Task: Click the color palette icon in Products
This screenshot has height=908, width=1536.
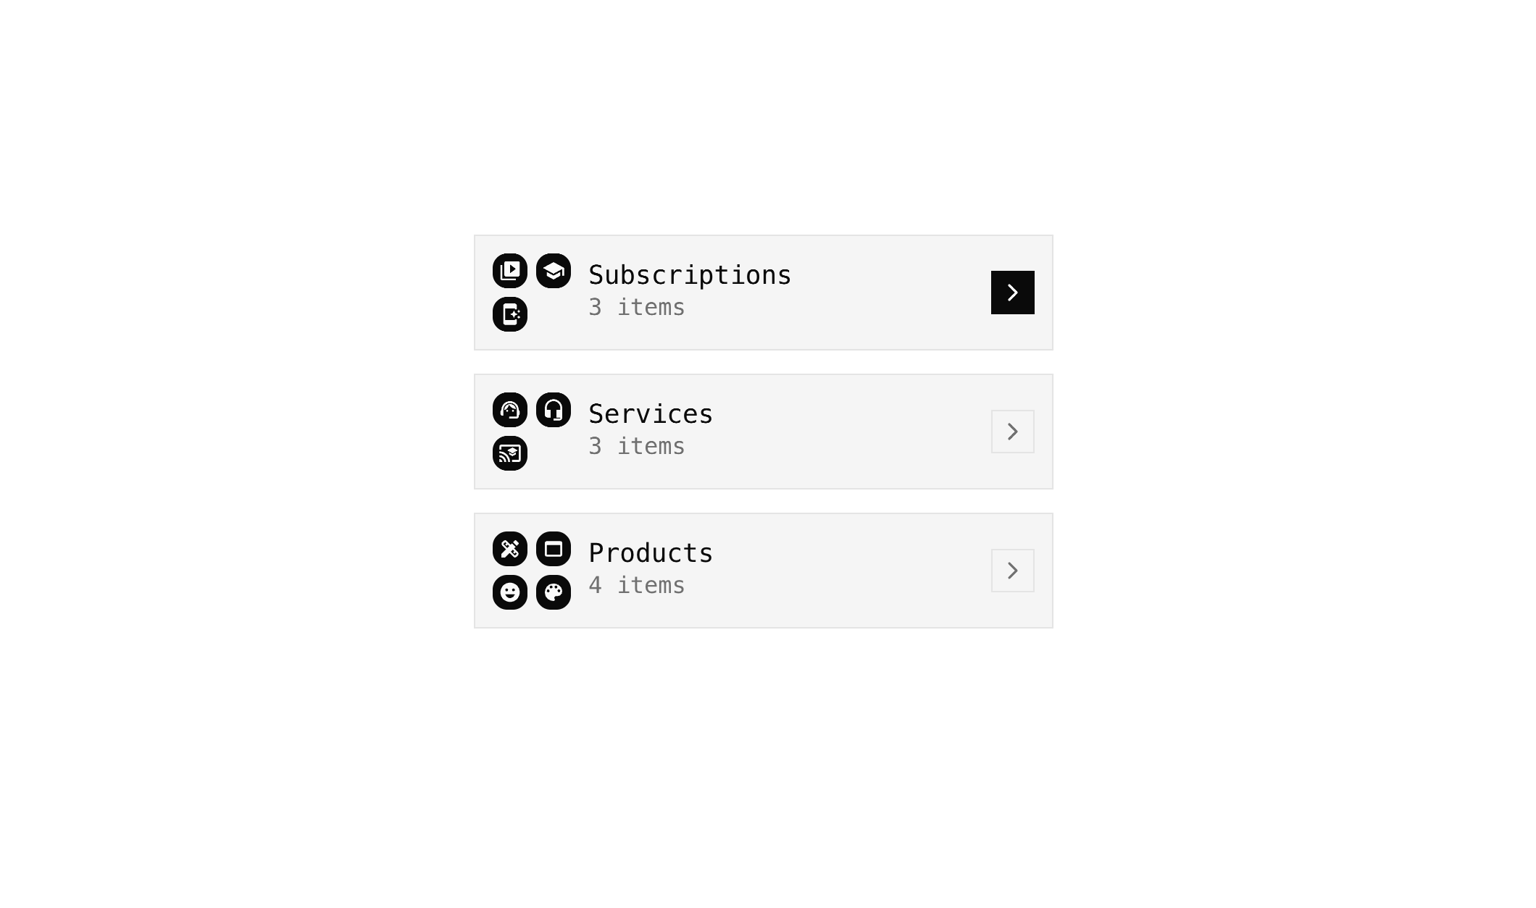Action: [x=554, y=592]
